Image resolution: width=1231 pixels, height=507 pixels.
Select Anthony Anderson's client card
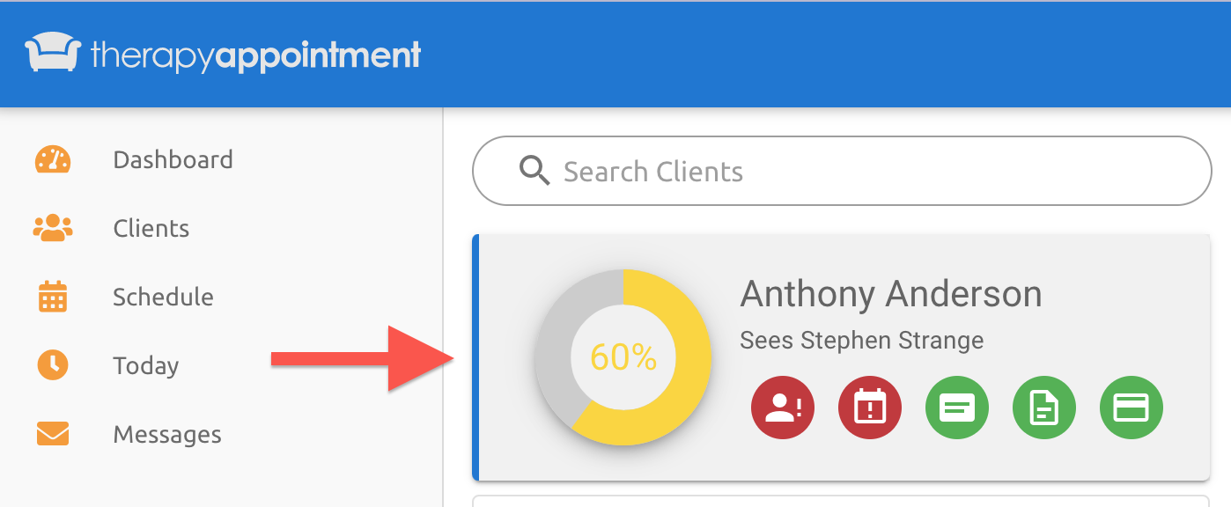tap(841, 356)
